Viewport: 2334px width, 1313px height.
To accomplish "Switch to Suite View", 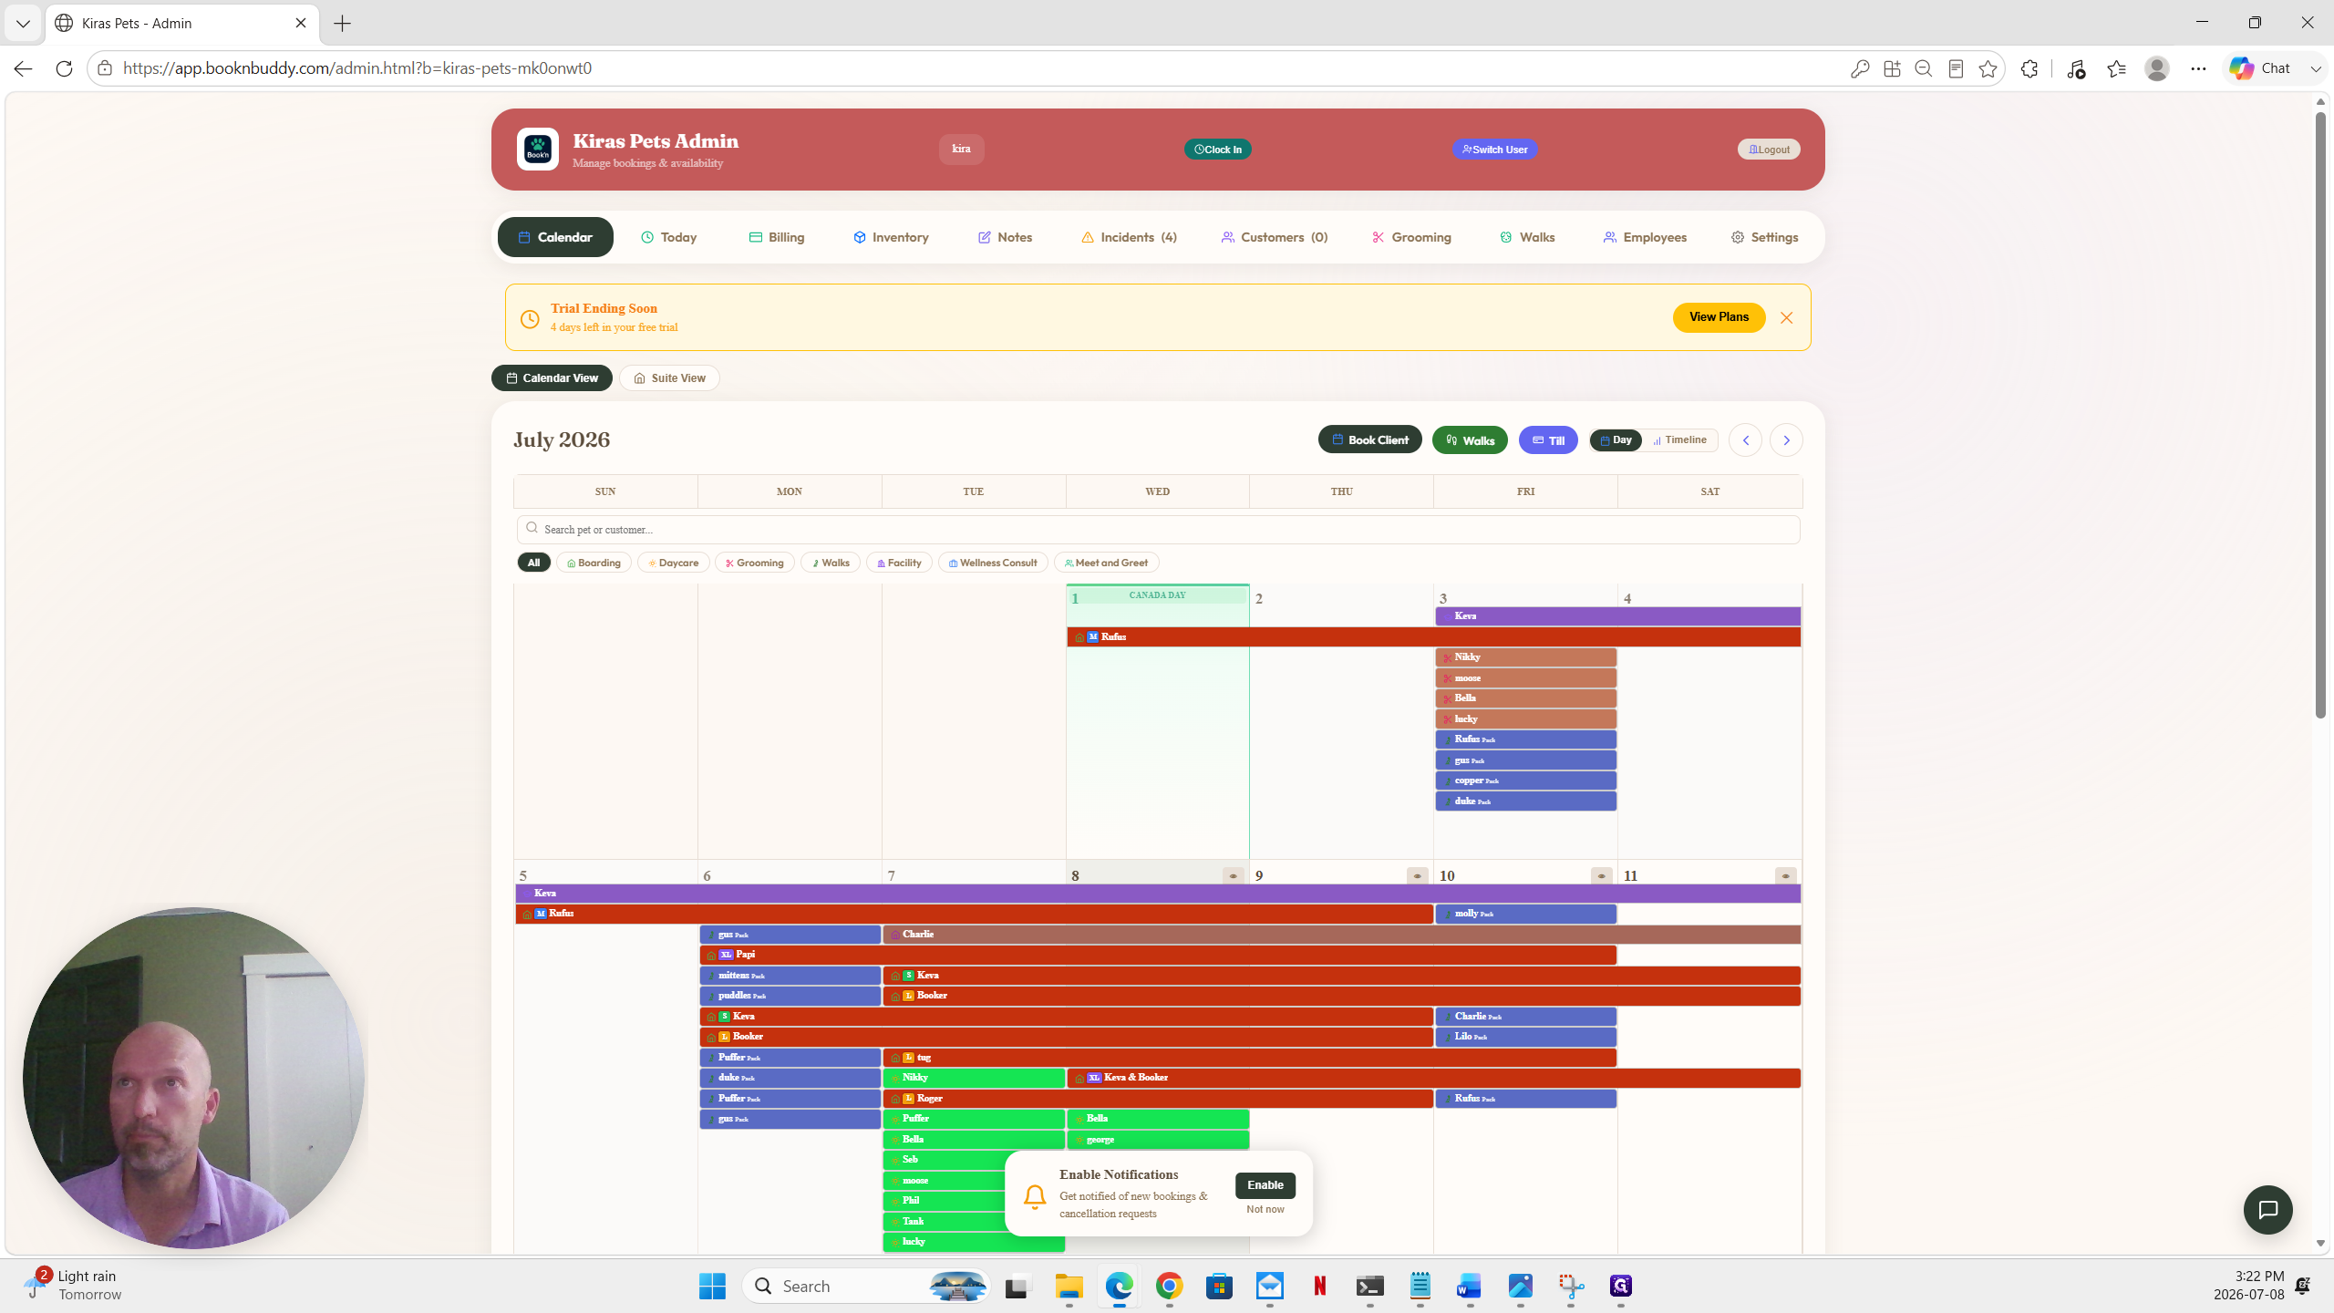I will point(669,378).
